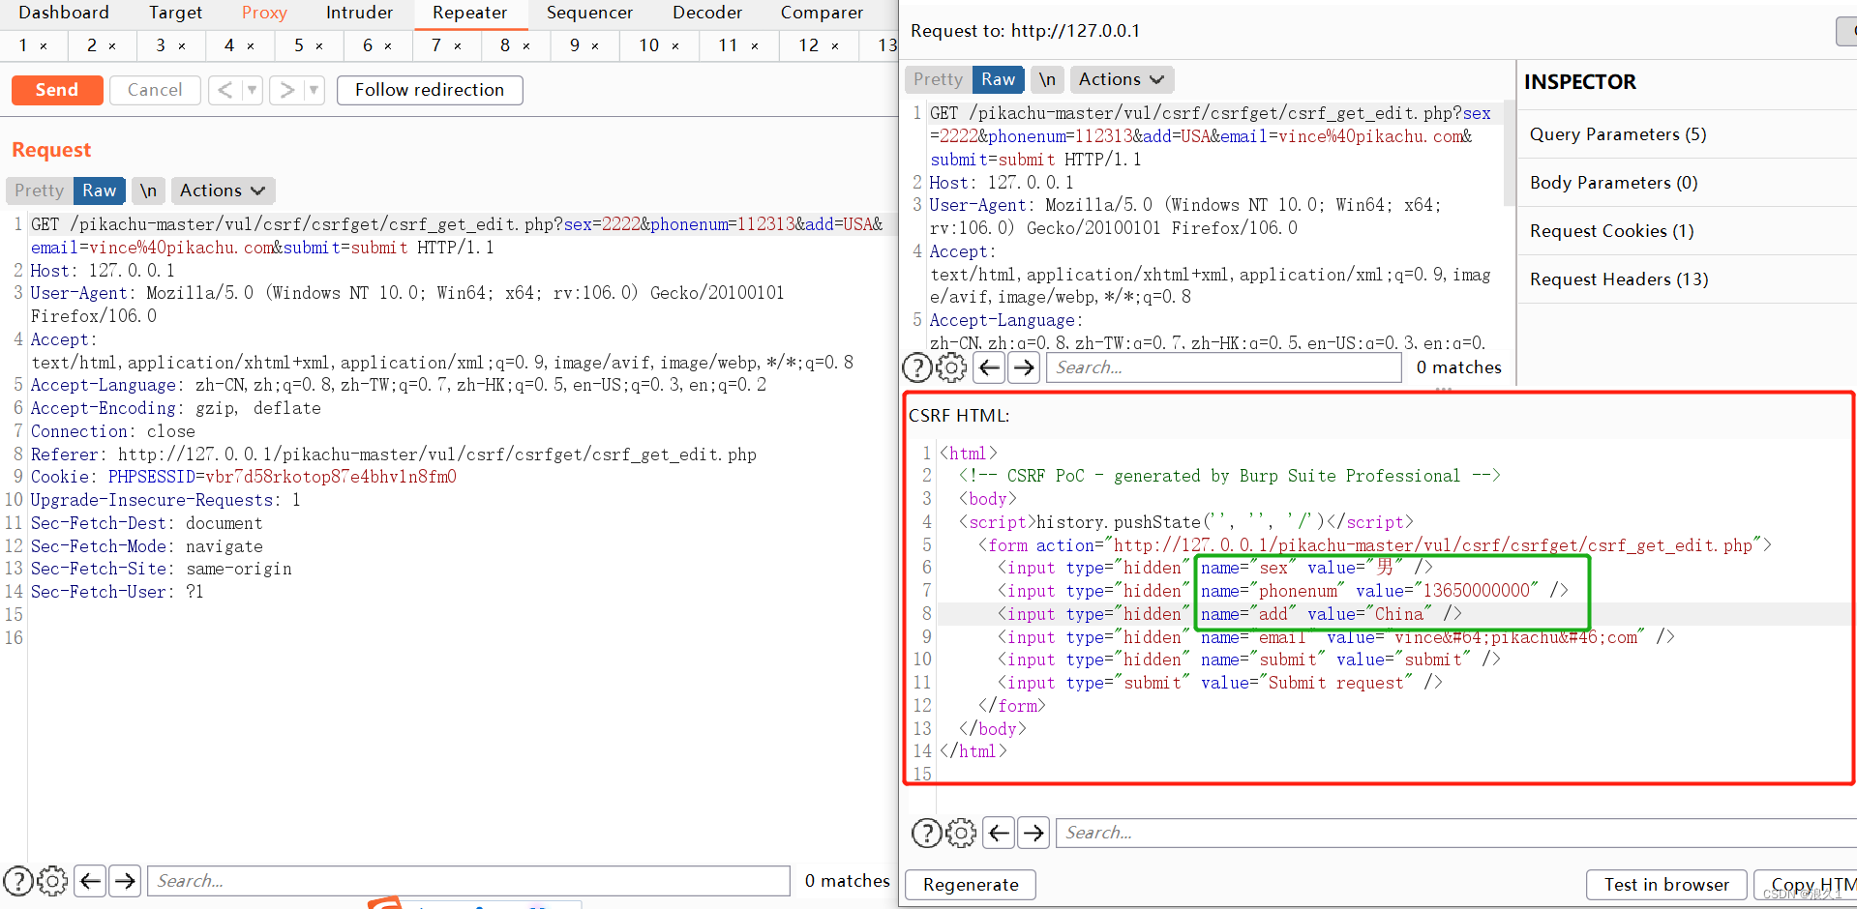Screen dimensions: 1857x909
Task: Switch Request view to Pretty
Action: tap(39, 191)
